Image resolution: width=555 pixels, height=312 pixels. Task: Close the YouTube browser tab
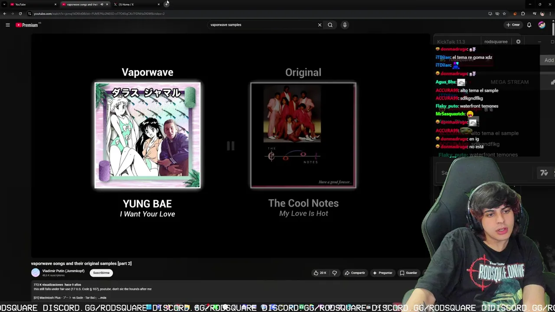pyautogui.click(x=55, y=4)
